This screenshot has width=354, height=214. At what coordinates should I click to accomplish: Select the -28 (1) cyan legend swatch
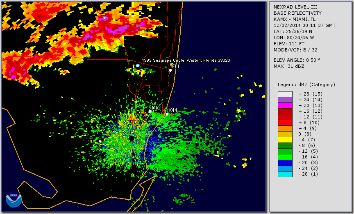point(285,174)
